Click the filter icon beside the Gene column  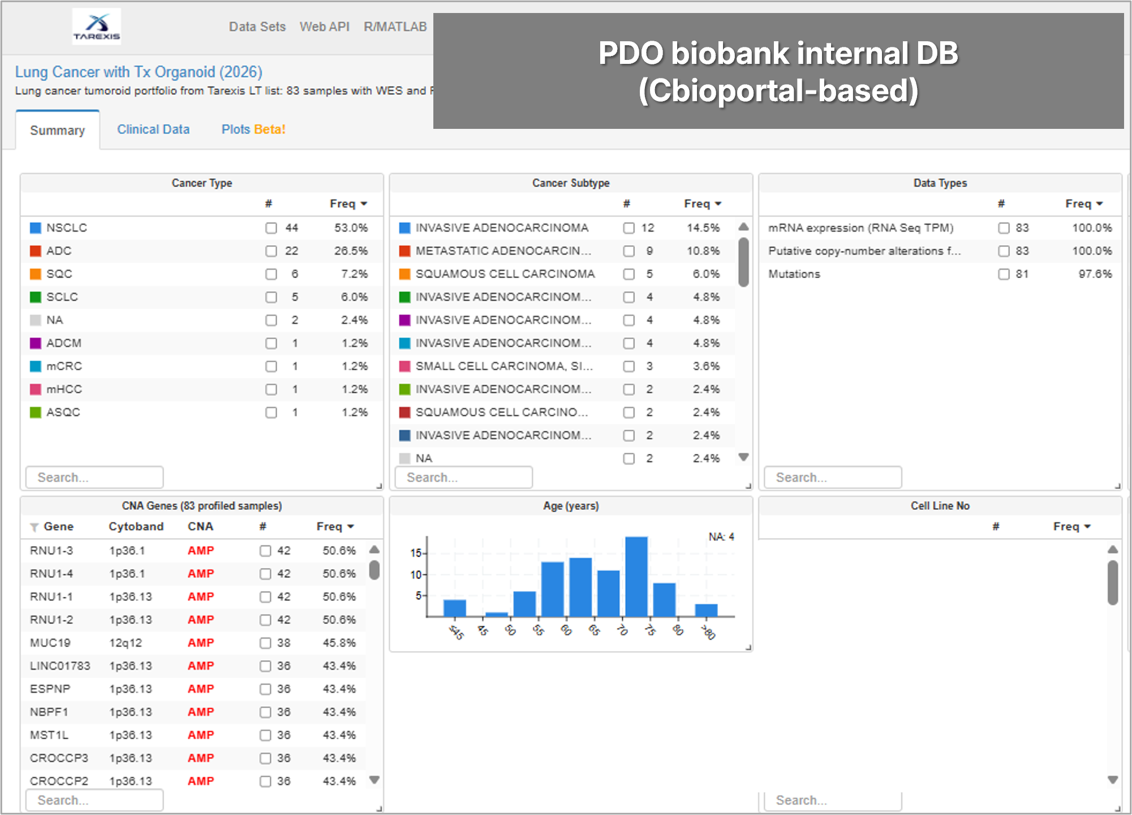[x=34, y=526]
